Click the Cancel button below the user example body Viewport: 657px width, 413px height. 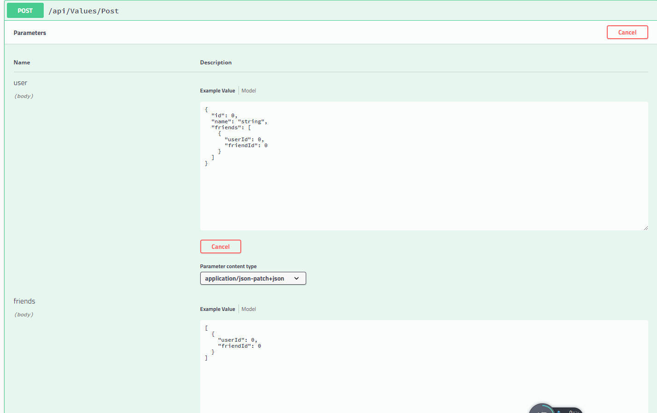(x=221, y=247)
